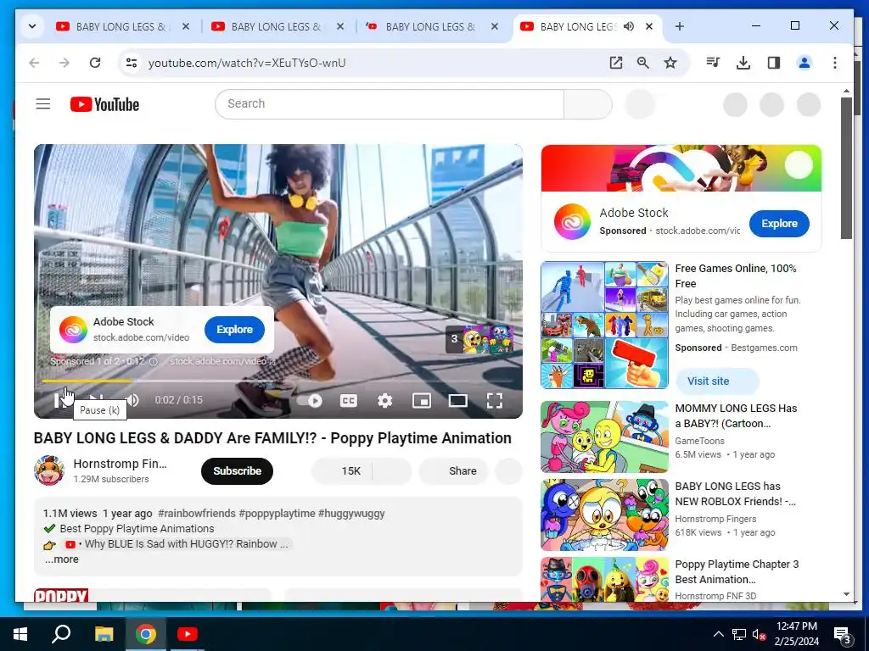
Task: Click the #rainbowfriends hashtag
Action: tap(197, 513)
